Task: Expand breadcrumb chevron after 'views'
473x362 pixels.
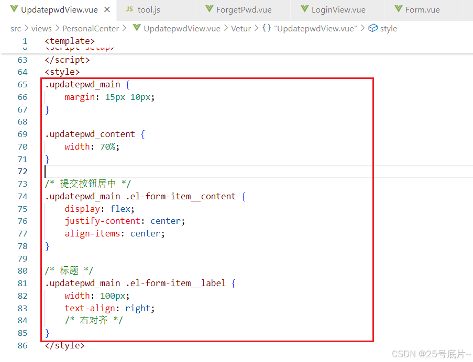Action: 57,28
